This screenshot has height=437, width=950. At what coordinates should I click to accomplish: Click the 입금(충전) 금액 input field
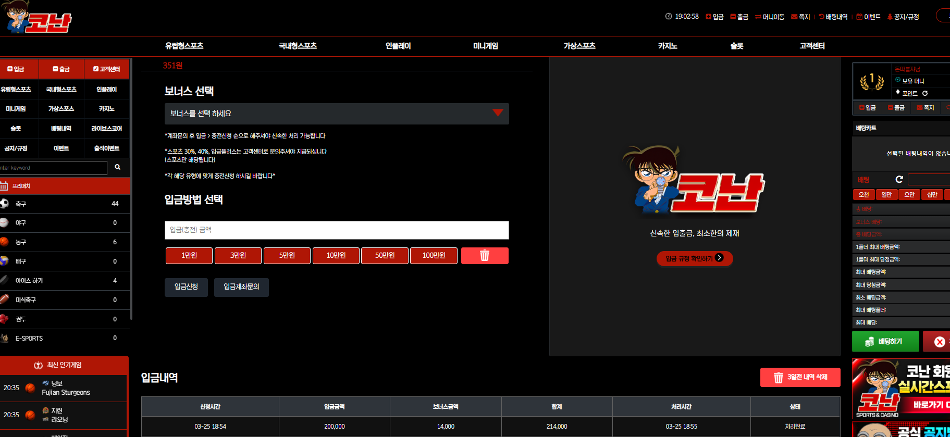[x=337, y=230]
